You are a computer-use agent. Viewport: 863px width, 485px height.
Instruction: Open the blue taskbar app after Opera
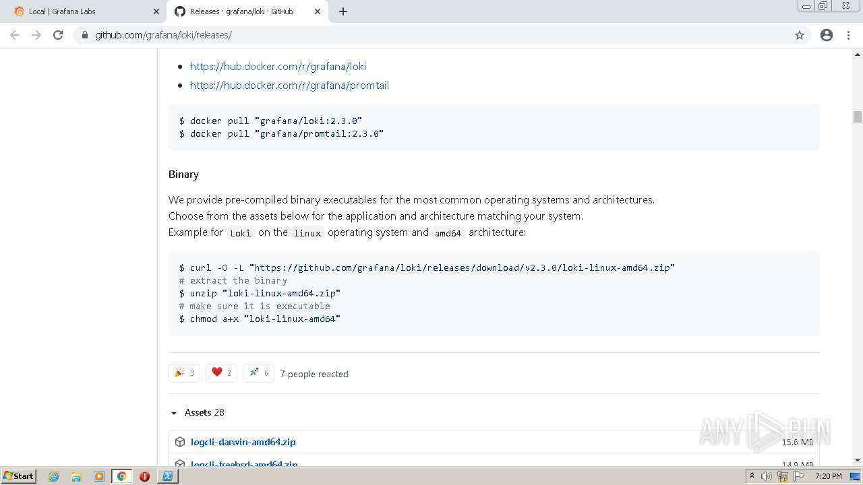tap(168, 476)
